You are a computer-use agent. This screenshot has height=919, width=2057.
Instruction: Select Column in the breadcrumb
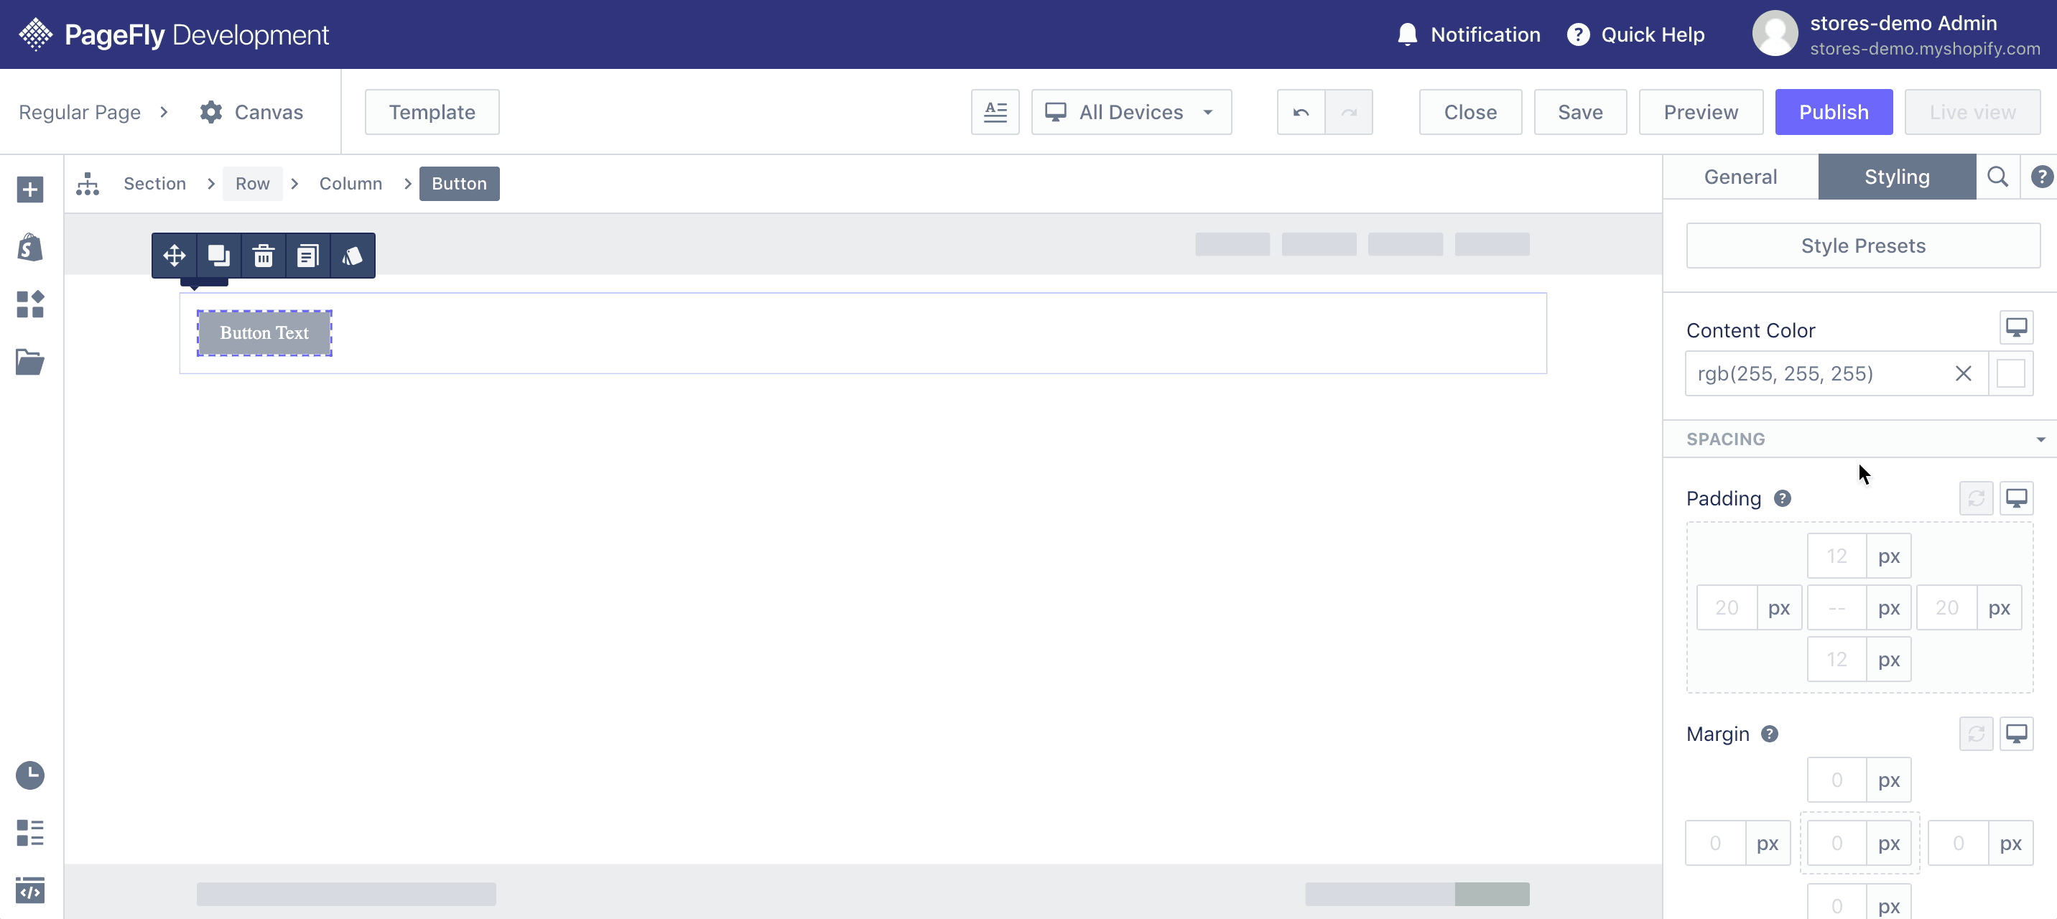coord(350,184)
